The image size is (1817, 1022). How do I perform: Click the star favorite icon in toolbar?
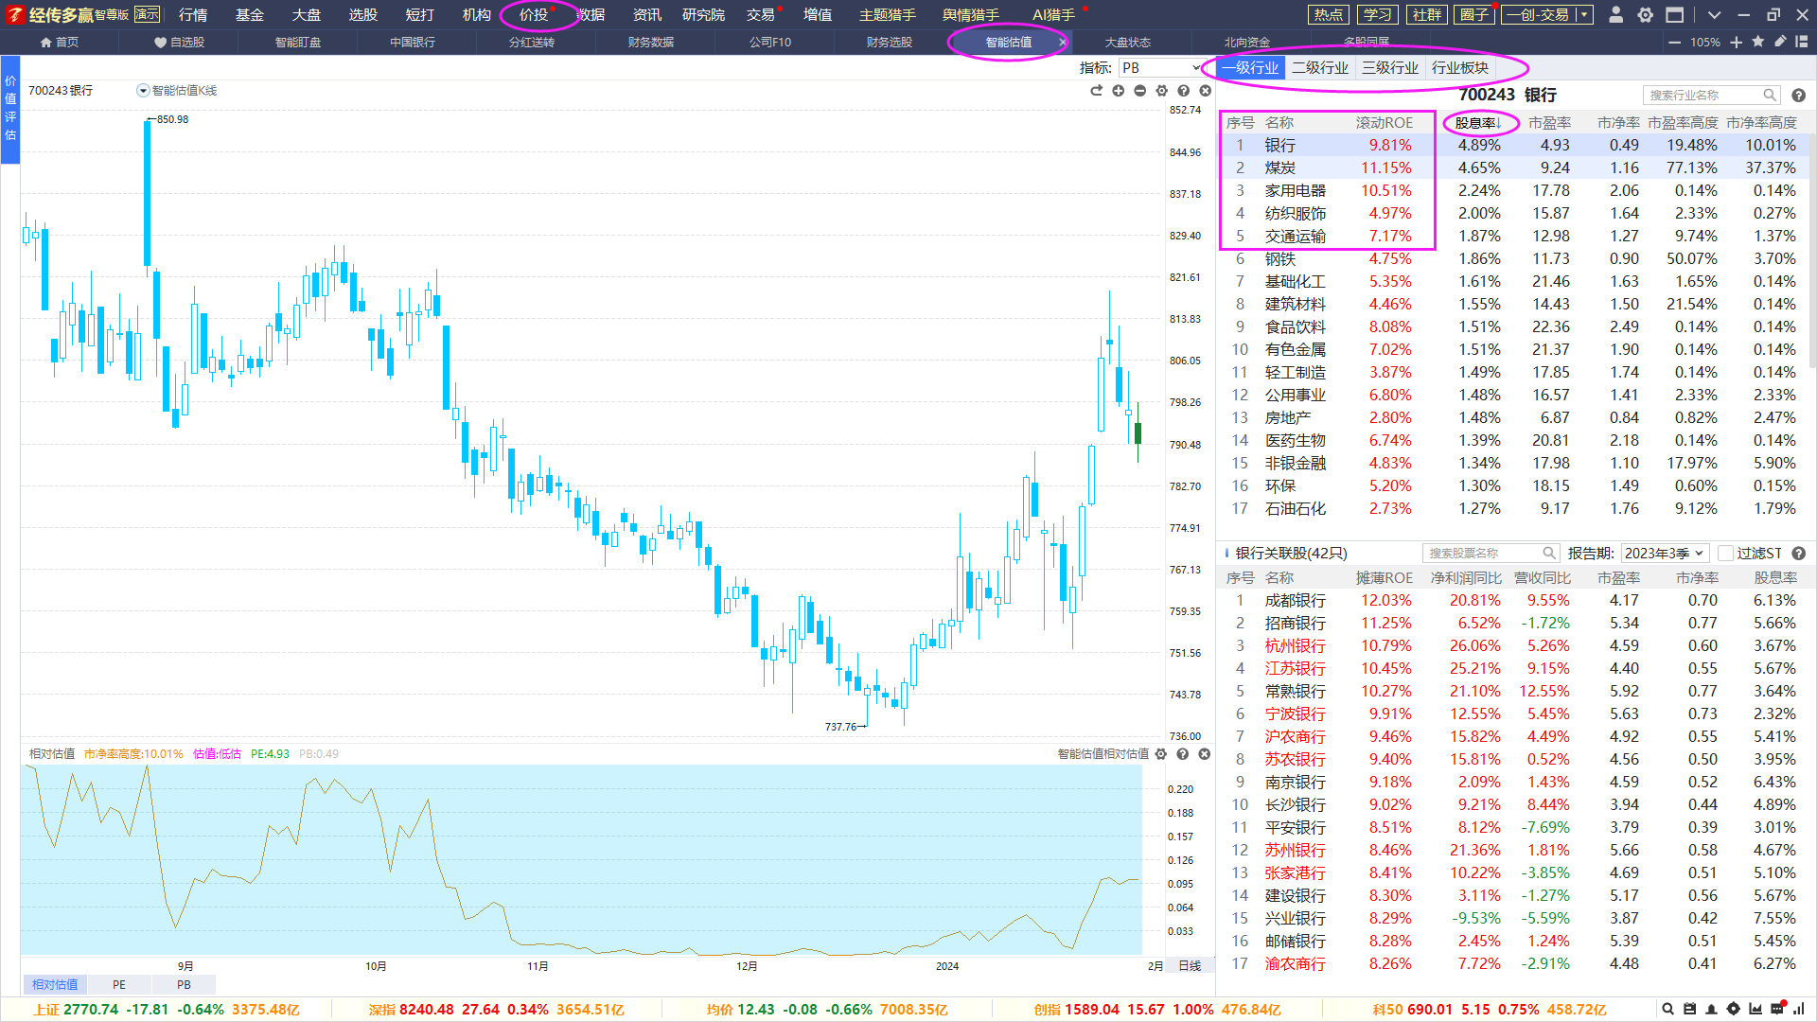pos(1758,42)
